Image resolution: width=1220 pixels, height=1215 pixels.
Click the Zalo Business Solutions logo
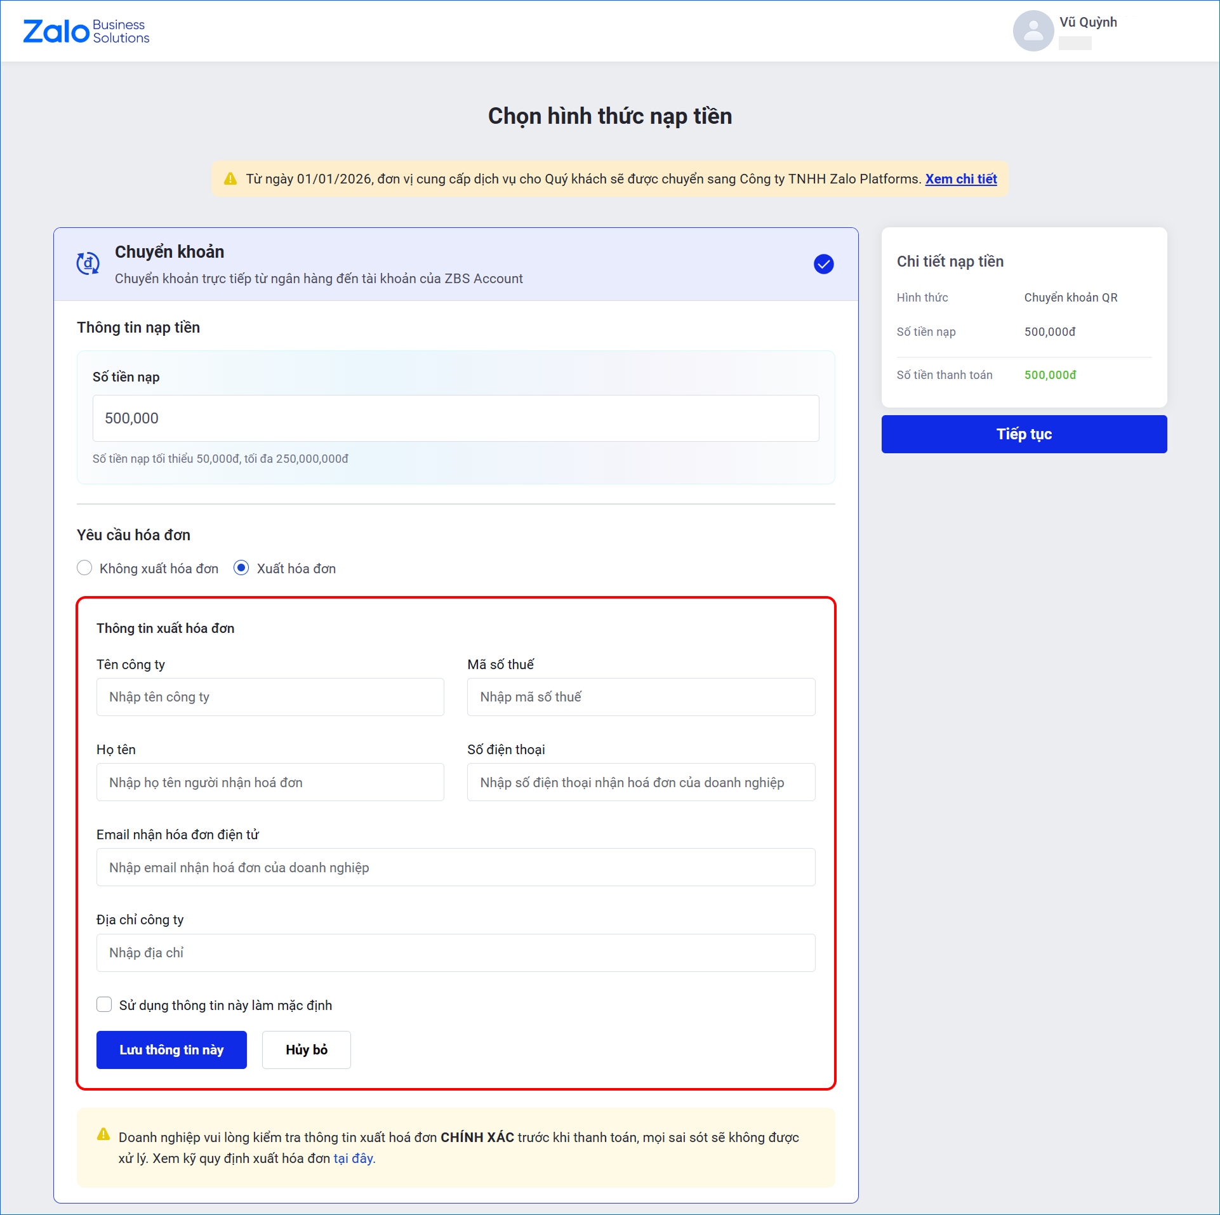point(86,31)
